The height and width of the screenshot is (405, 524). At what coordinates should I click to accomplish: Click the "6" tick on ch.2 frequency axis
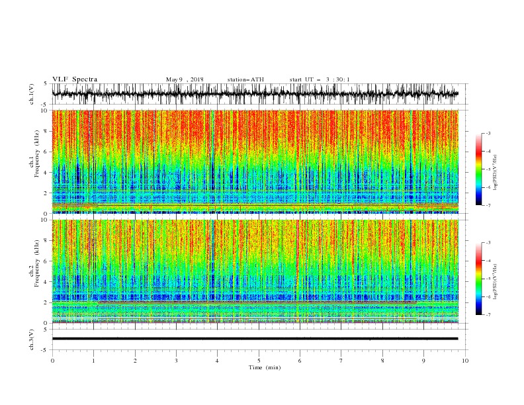pos(46,261)
